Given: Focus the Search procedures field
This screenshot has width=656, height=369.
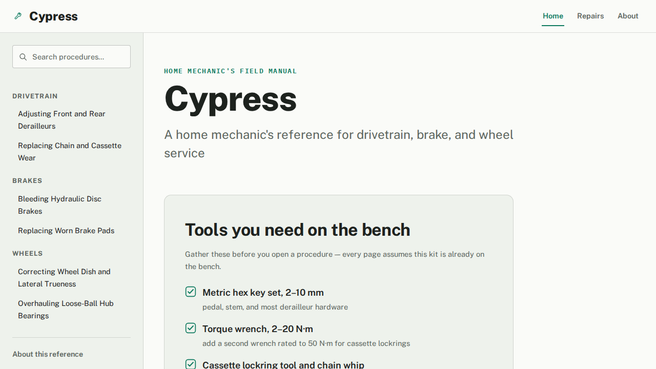Looking at the screenshot, I should tap(71, 57).
